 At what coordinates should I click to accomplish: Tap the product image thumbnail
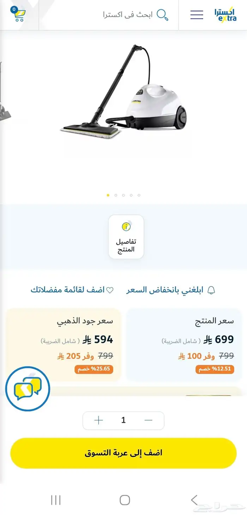[x=123, y=106]
